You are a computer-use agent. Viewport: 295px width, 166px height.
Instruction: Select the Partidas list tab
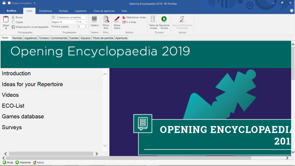(17, 38)
